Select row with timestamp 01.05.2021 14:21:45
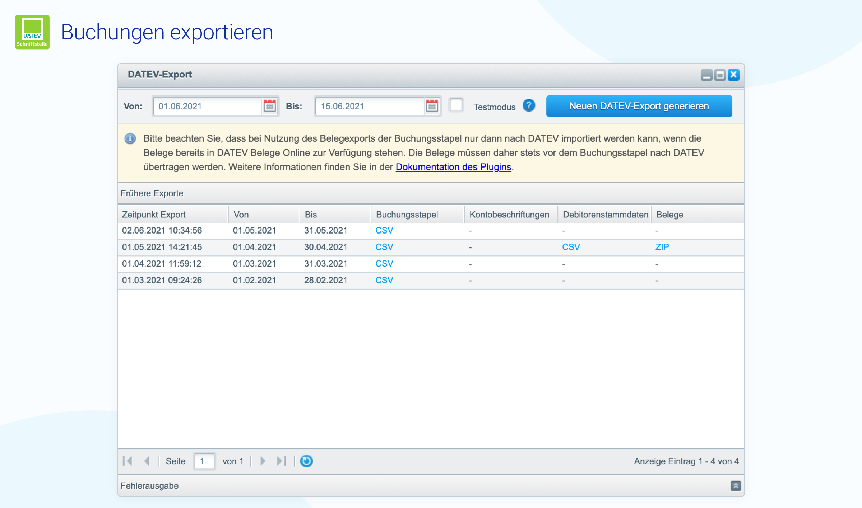The image size is (862, 508). tap(431, 248)
